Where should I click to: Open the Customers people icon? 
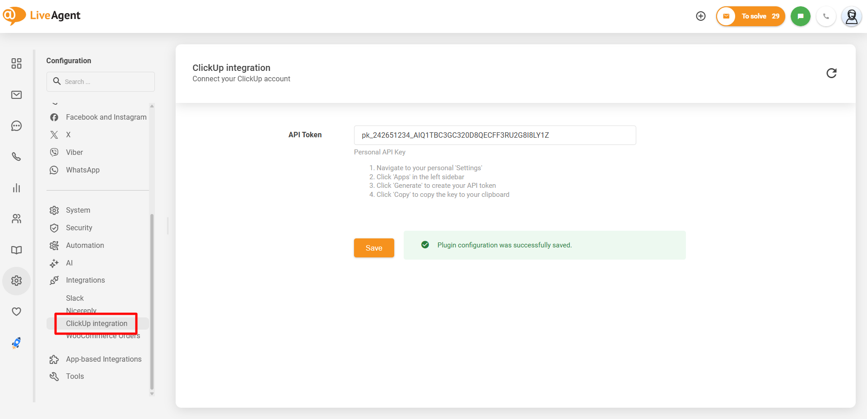click(x=16, y=219)
